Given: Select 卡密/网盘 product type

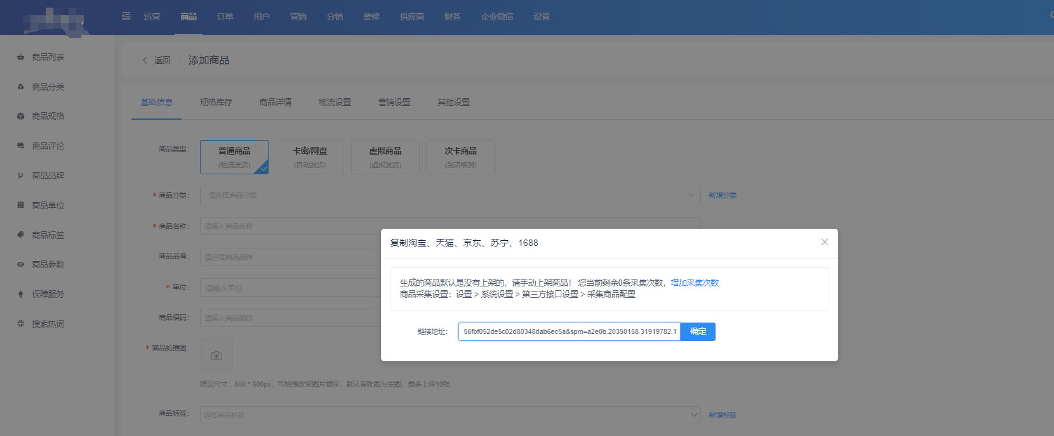Looking at the screenshot, I should tap(310, 157).
